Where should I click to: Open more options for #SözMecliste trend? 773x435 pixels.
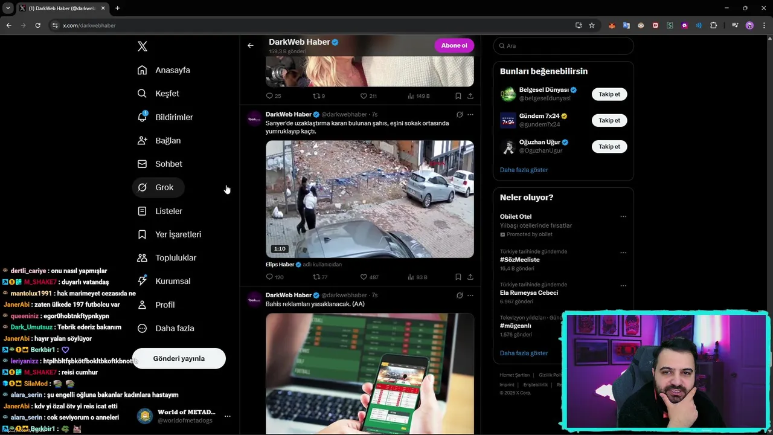pos(623,253)
